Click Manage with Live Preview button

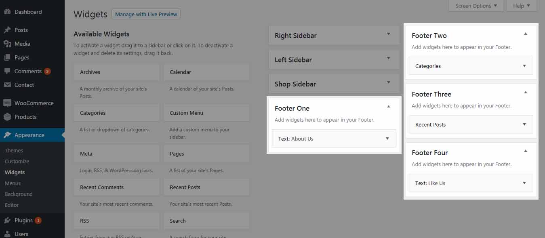(x=146, y=14)
